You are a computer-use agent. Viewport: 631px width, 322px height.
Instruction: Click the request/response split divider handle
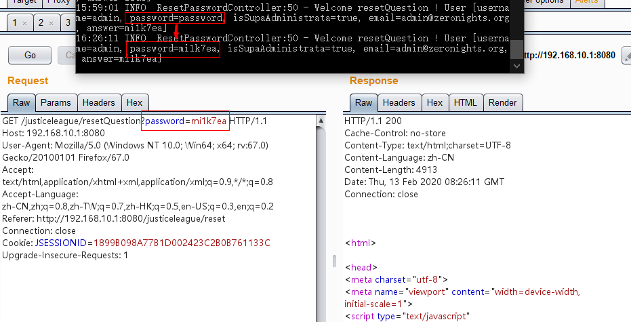point(333,261)
